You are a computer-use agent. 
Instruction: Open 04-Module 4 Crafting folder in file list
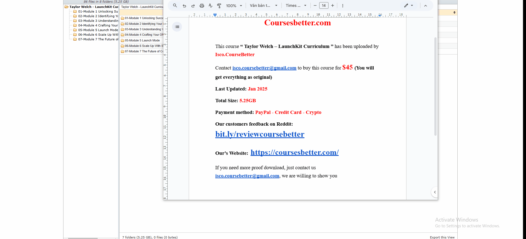[142, 35]
